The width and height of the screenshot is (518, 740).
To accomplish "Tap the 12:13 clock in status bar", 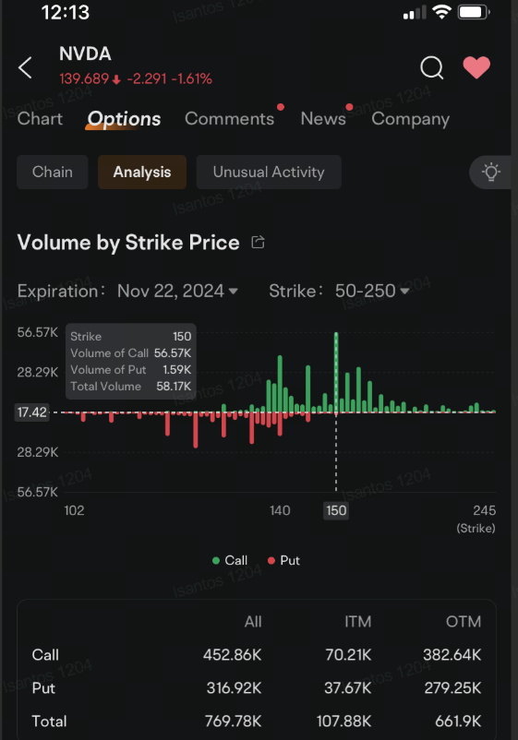I will point(66,12).
